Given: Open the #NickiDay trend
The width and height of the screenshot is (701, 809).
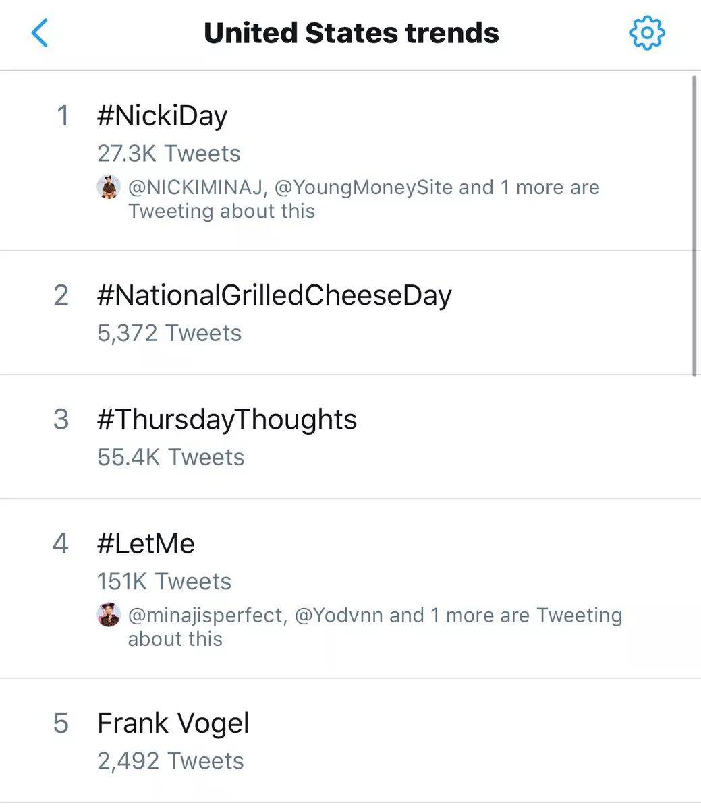Looking at the screenshot, I should click(162, 116).
